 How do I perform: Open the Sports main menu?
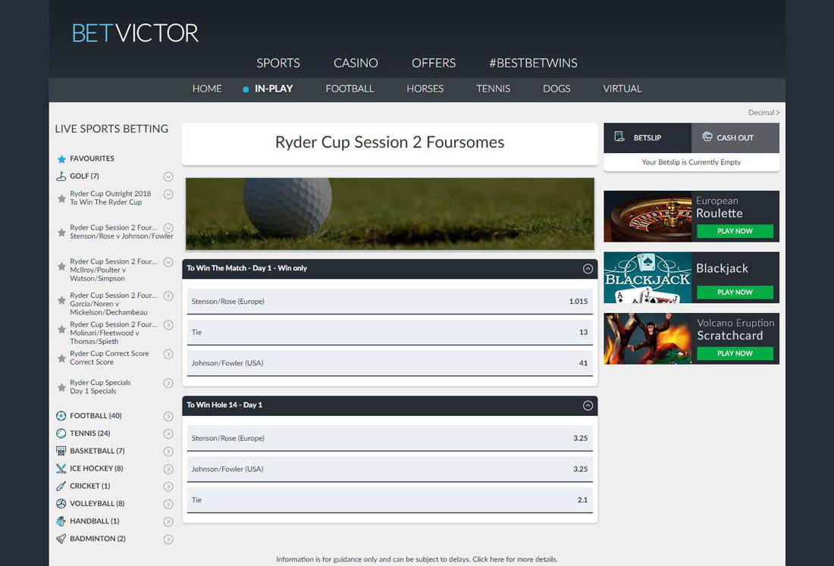coord(278,63)
